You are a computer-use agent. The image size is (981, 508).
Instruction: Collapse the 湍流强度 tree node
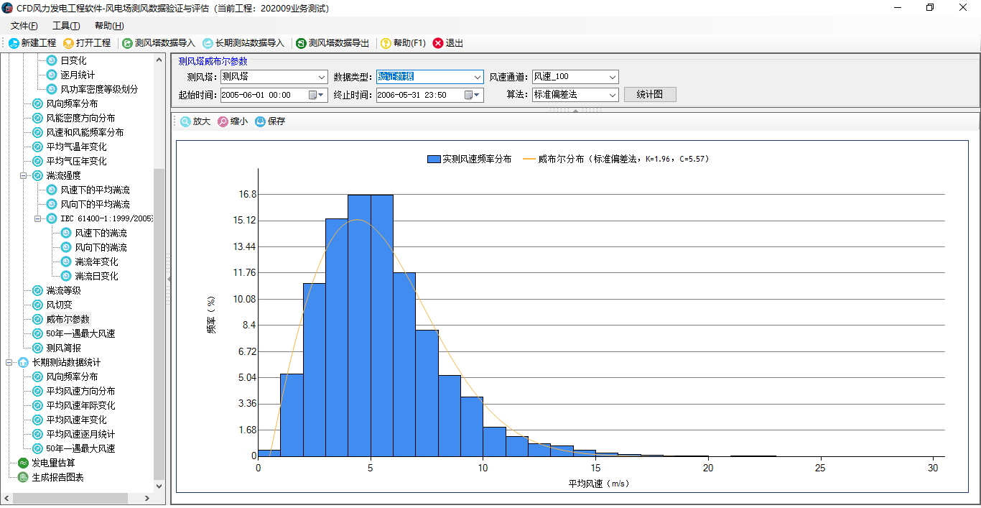click(23, 175)
